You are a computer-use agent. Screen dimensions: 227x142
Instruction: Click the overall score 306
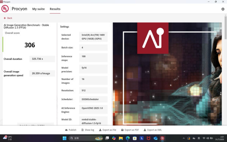click(x=30, y=45)
